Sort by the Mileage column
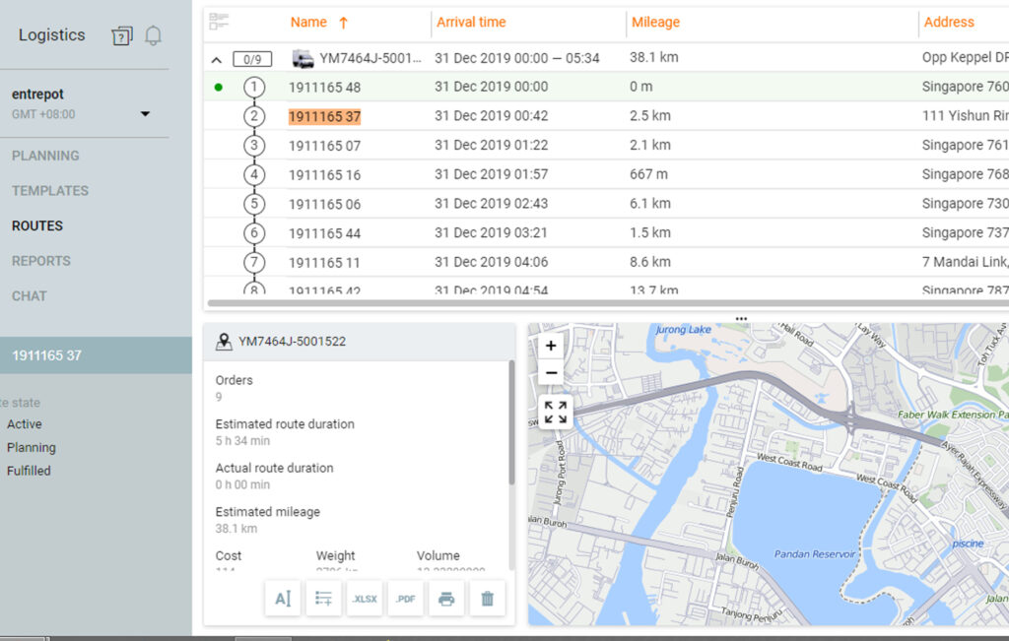This screenshot has height=641, width=1009. click(x=655, y=23)
